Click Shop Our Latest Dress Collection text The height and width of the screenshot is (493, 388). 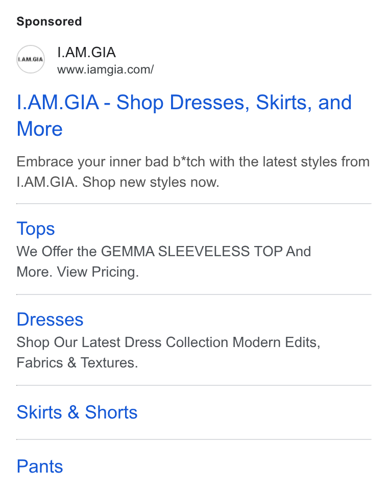[123, 342]
